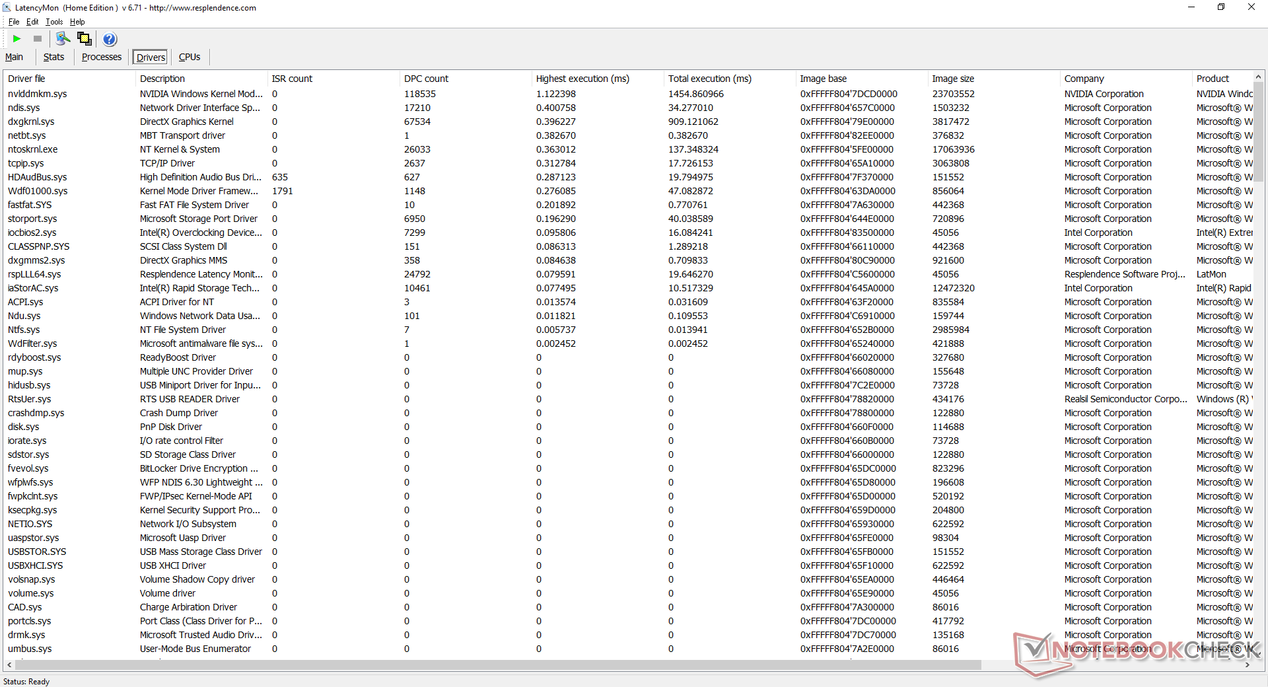
Task: Sort by the Image base column header
Action: [862, 79]
